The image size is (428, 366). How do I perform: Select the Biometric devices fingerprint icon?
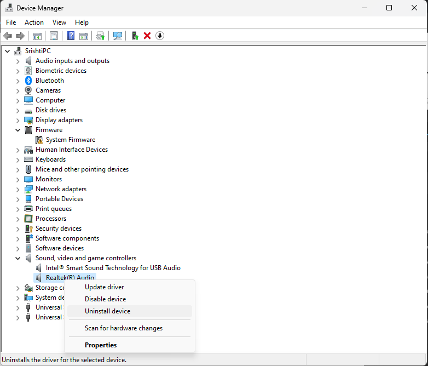28,71
